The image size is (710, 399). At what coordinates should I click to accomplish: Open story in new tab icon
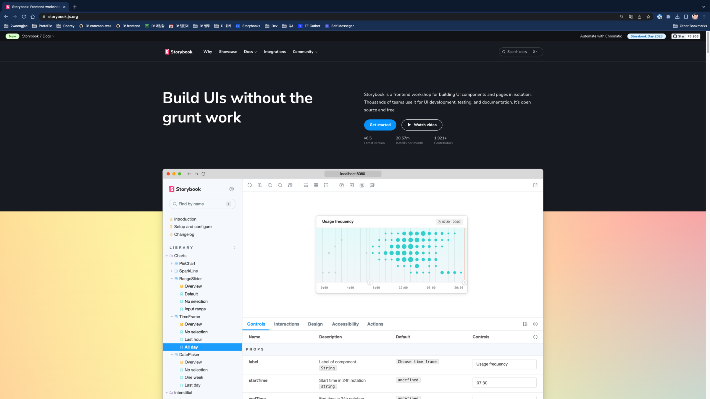(x=535, y=185)
